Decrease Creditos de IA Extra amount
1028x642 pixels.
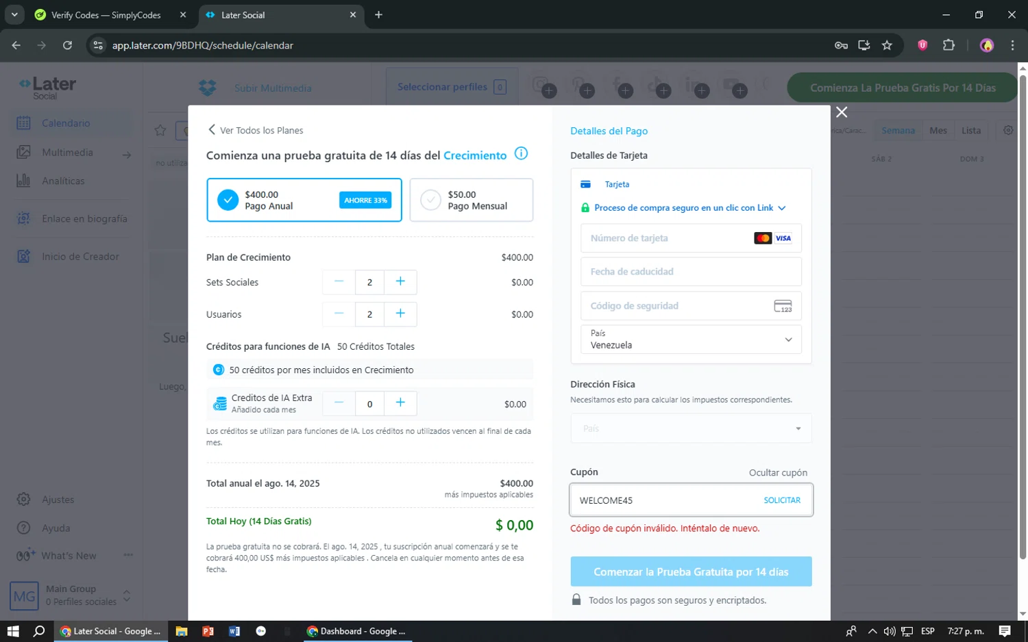339,404
